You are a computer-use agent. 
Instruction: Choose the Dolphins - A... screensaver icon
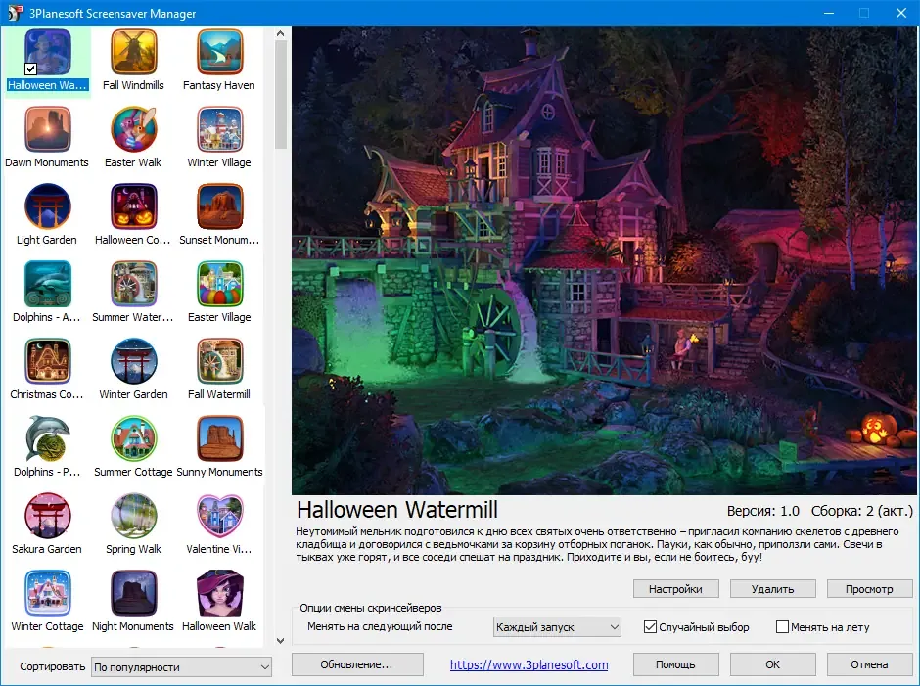click(48, 284)
